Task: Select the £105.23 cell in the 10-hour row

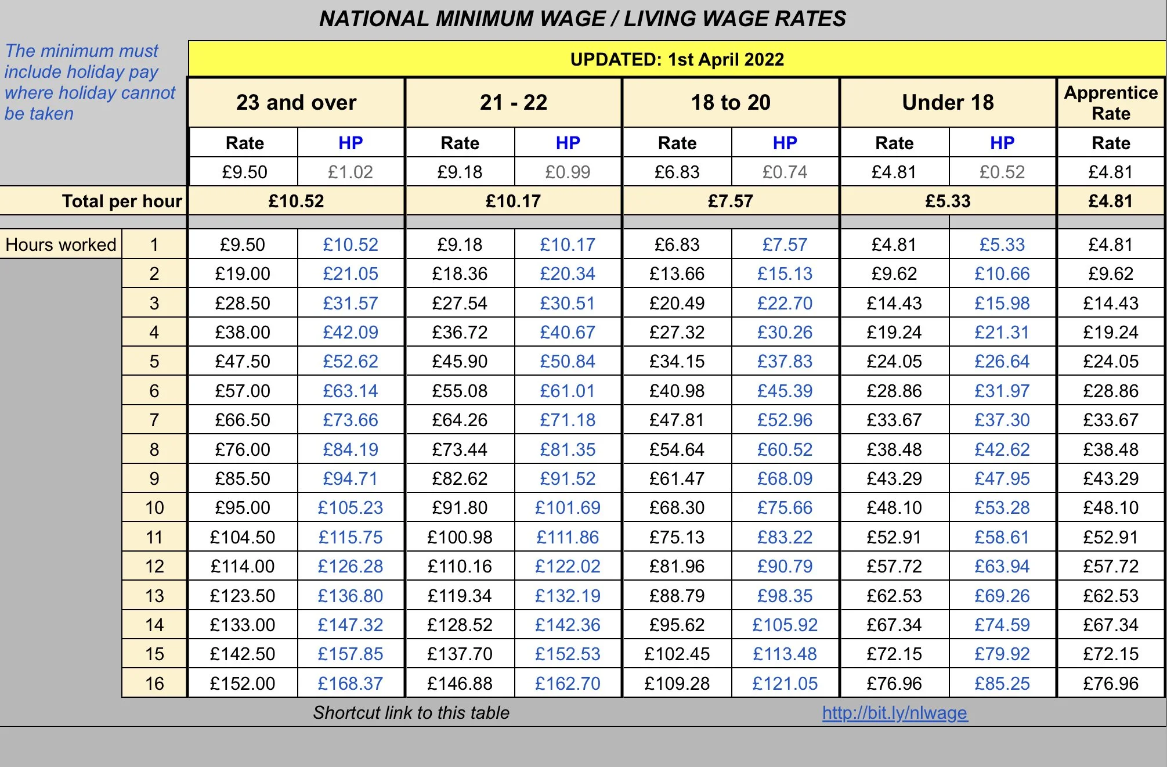Action: (x=350, y=507)
